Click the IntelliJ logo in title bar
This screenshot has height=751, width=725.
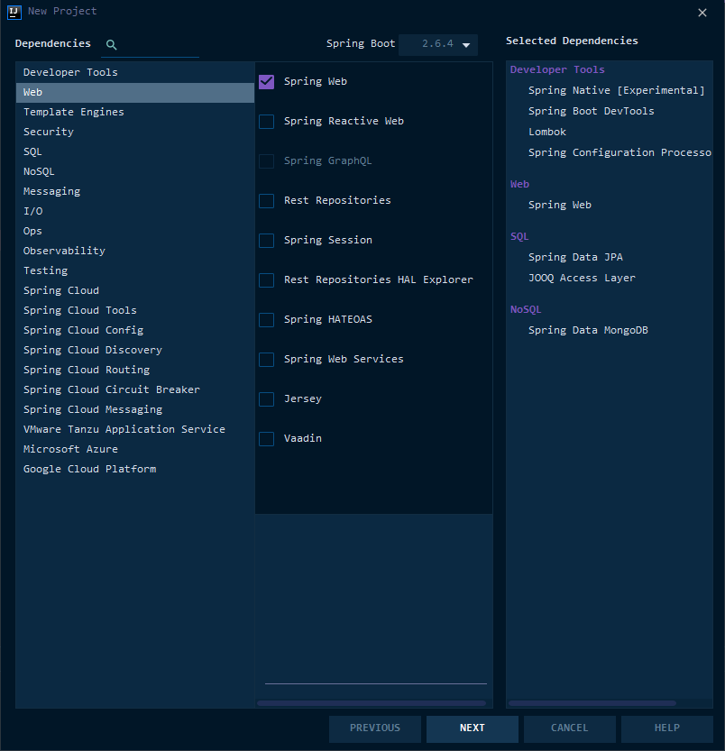pos(14,12)
